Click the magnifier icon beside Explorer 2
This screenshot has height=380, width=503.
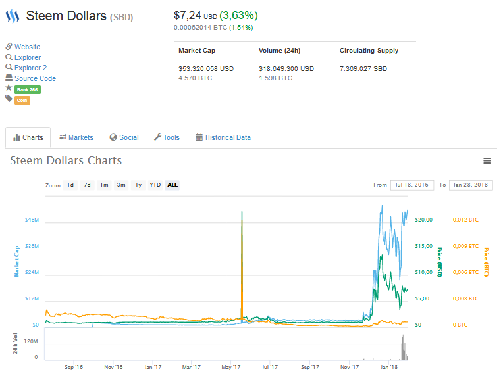click(x=9, y=67)
